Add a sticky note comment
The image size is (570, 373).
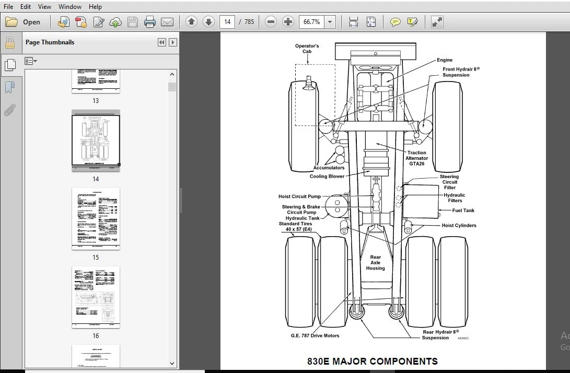click(395, 22)
